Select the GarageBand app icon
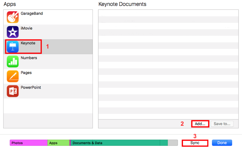 tap(13, 17)
